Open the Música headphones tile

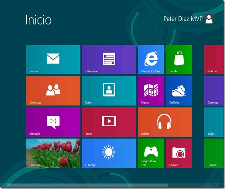[x=165, y=122]
